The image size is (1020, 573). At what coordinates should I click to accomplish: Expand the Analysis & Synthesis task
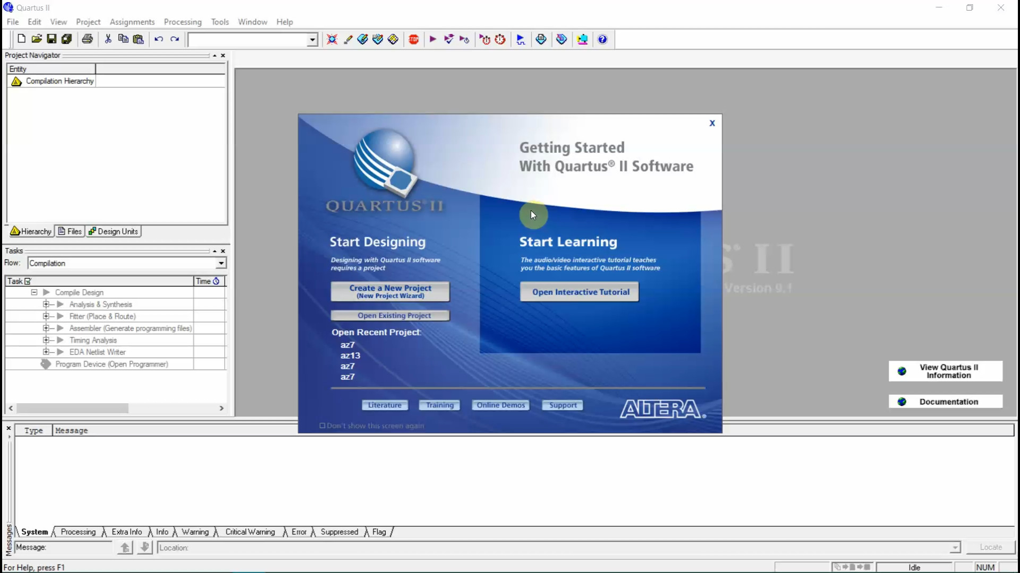(46, 305)
